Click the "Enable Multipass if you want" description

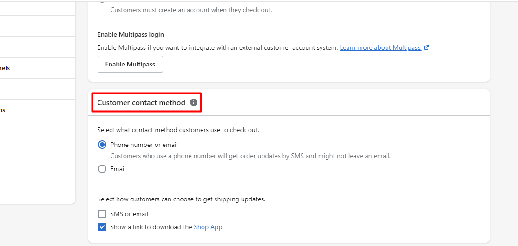217,47
